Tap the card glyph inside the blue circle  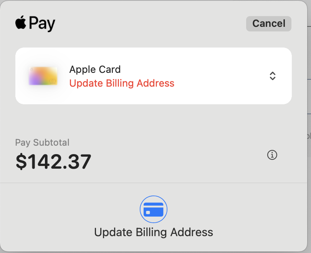click(x=154, y=209)
